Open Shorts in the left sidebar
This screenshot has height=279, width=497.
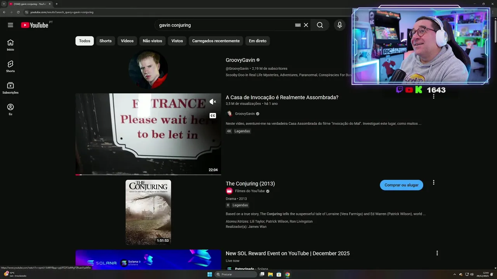[x=10, y=66]
